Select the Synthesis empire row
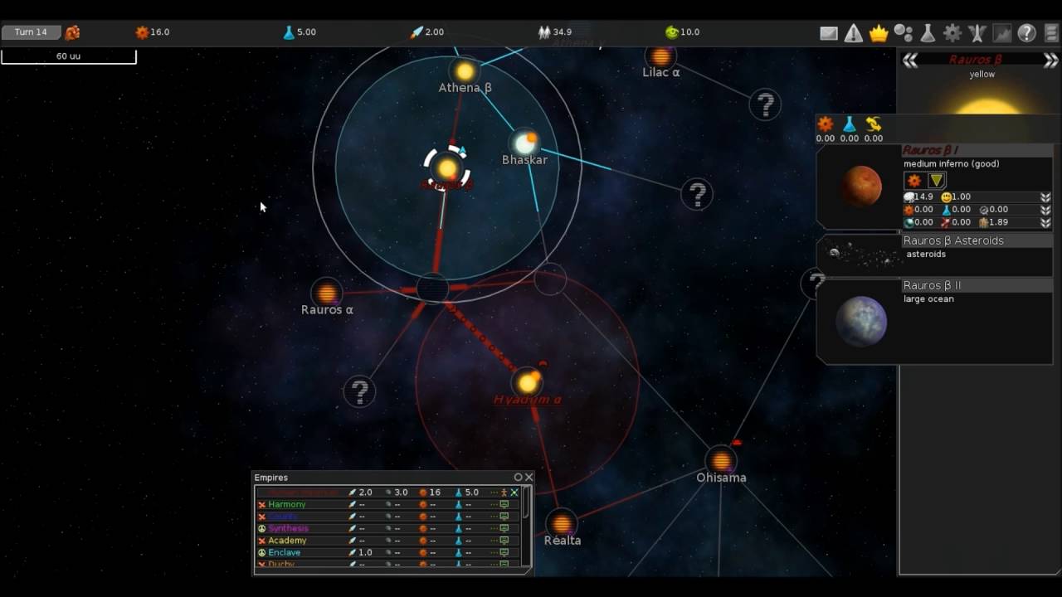Image resolution: width=1062 pixels, height=597 pixels. coord(387,528)
